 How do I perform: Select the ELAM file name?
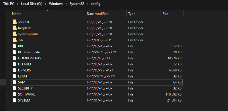click(x=23, y=76)
